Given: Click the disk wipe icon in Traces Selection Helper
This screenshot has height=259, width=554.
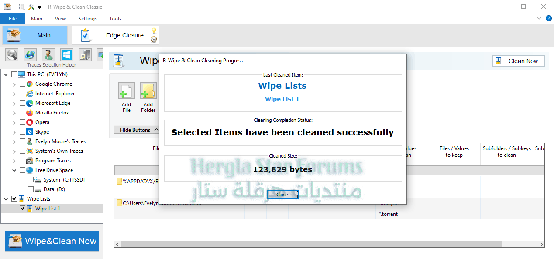Looking at the screenshot, I should pos(12,55).
